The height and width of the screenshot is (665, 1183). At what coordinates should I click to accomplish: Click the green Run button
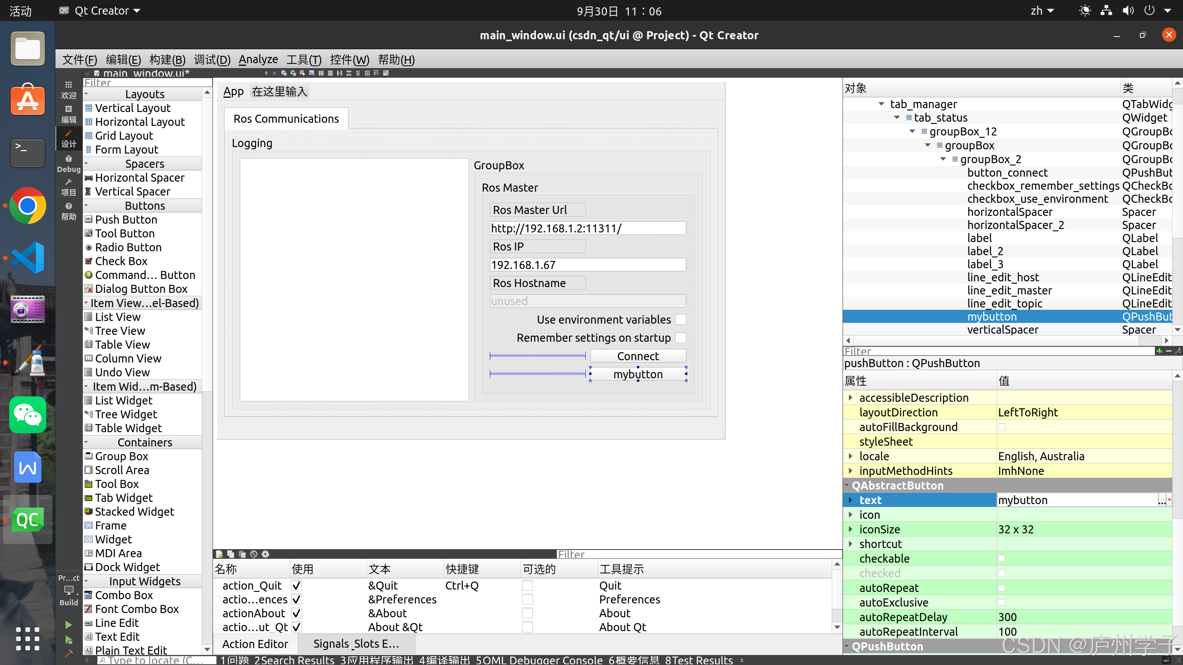(69, 625)
